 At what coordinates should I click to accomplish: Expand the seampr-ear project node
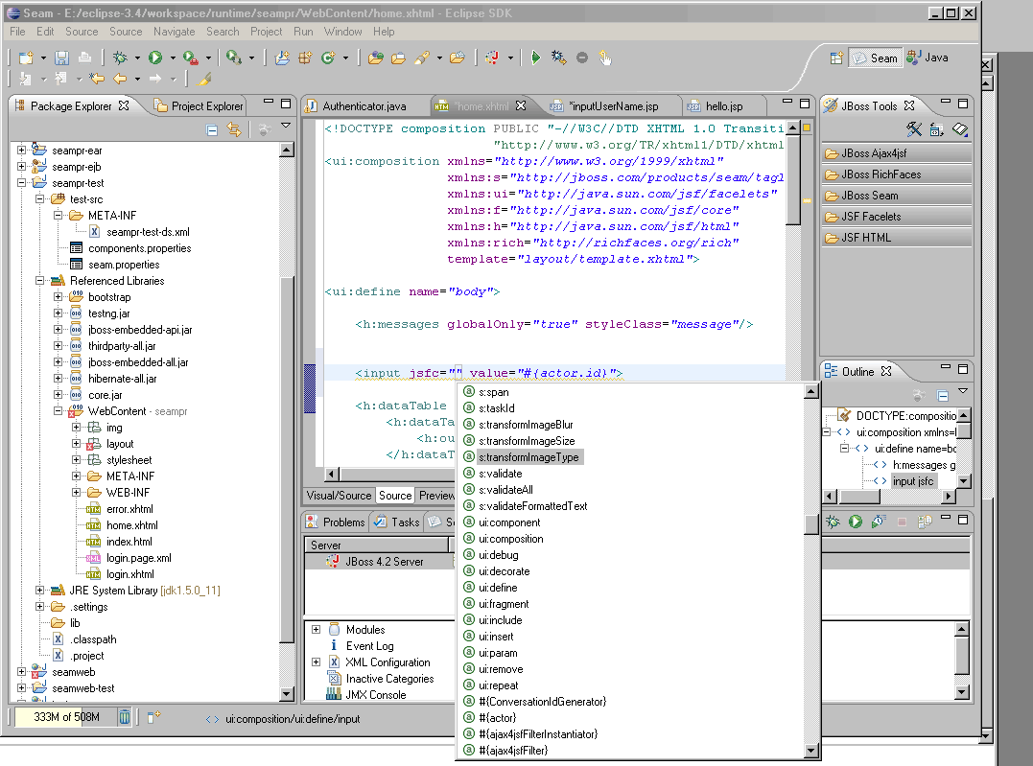pyautogui.click(x=22, y=151)
